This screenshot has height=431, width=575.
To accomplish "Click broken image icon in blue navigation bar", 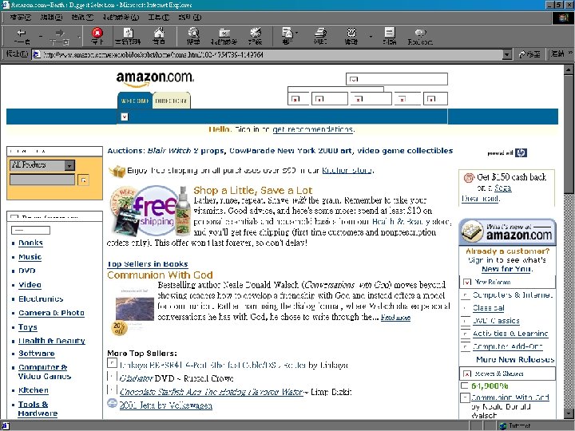I will pos(125,117).
